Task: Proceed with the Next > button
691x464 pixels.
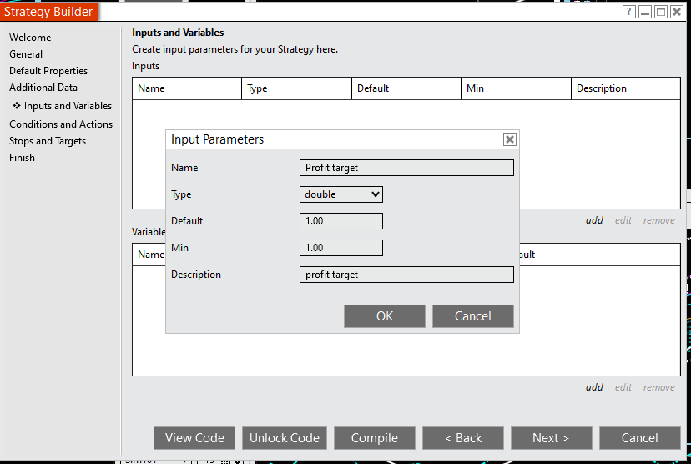Action: (x=552, y=438)
